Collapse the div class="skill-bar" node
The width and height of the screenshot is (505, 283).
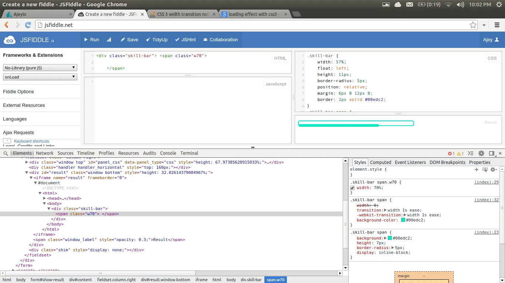(x=49, y=209)
